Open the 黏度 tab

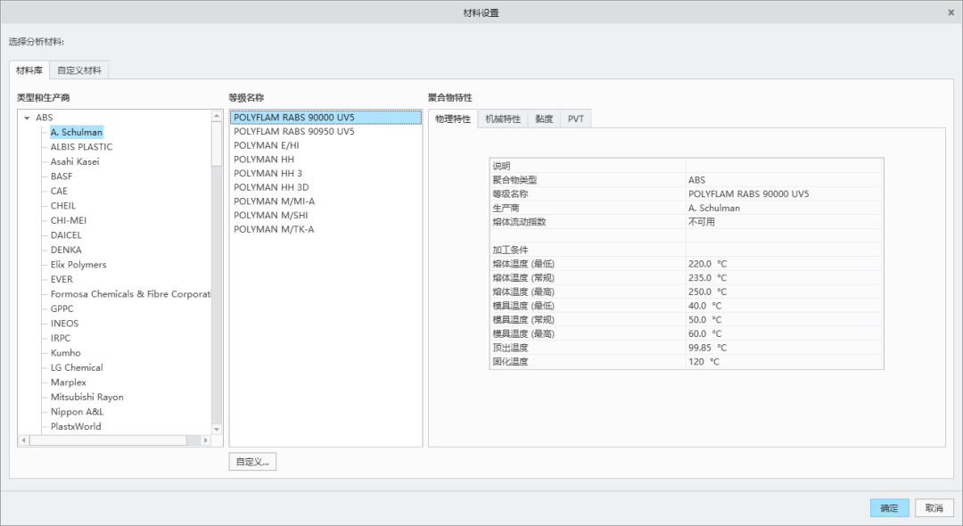click(x=544, y=119)
